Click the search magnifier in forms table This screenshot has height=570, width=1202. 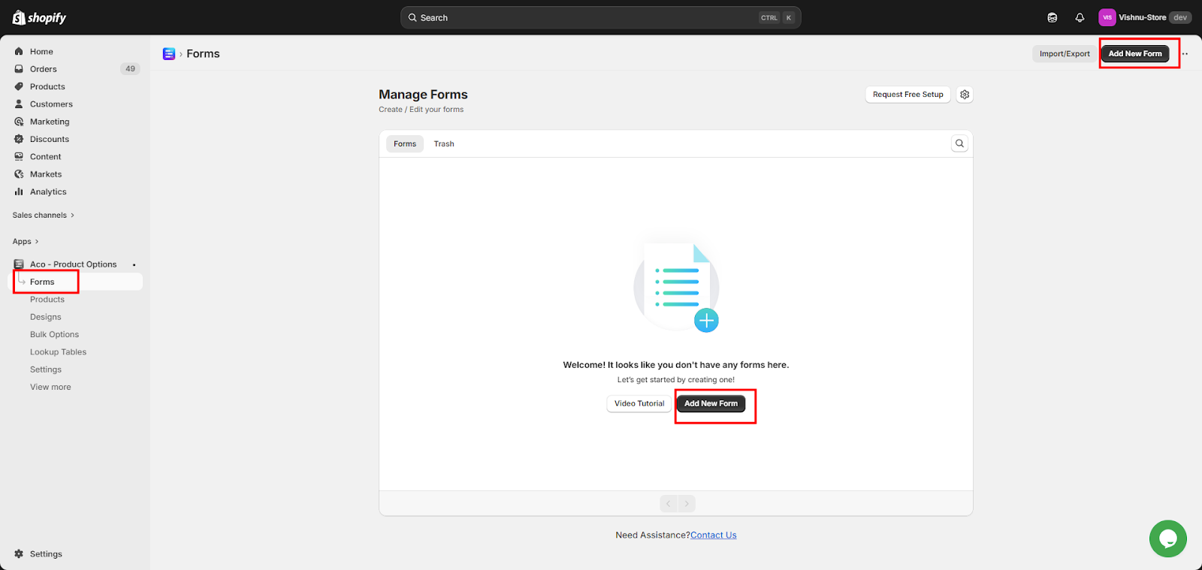(959, 143)
